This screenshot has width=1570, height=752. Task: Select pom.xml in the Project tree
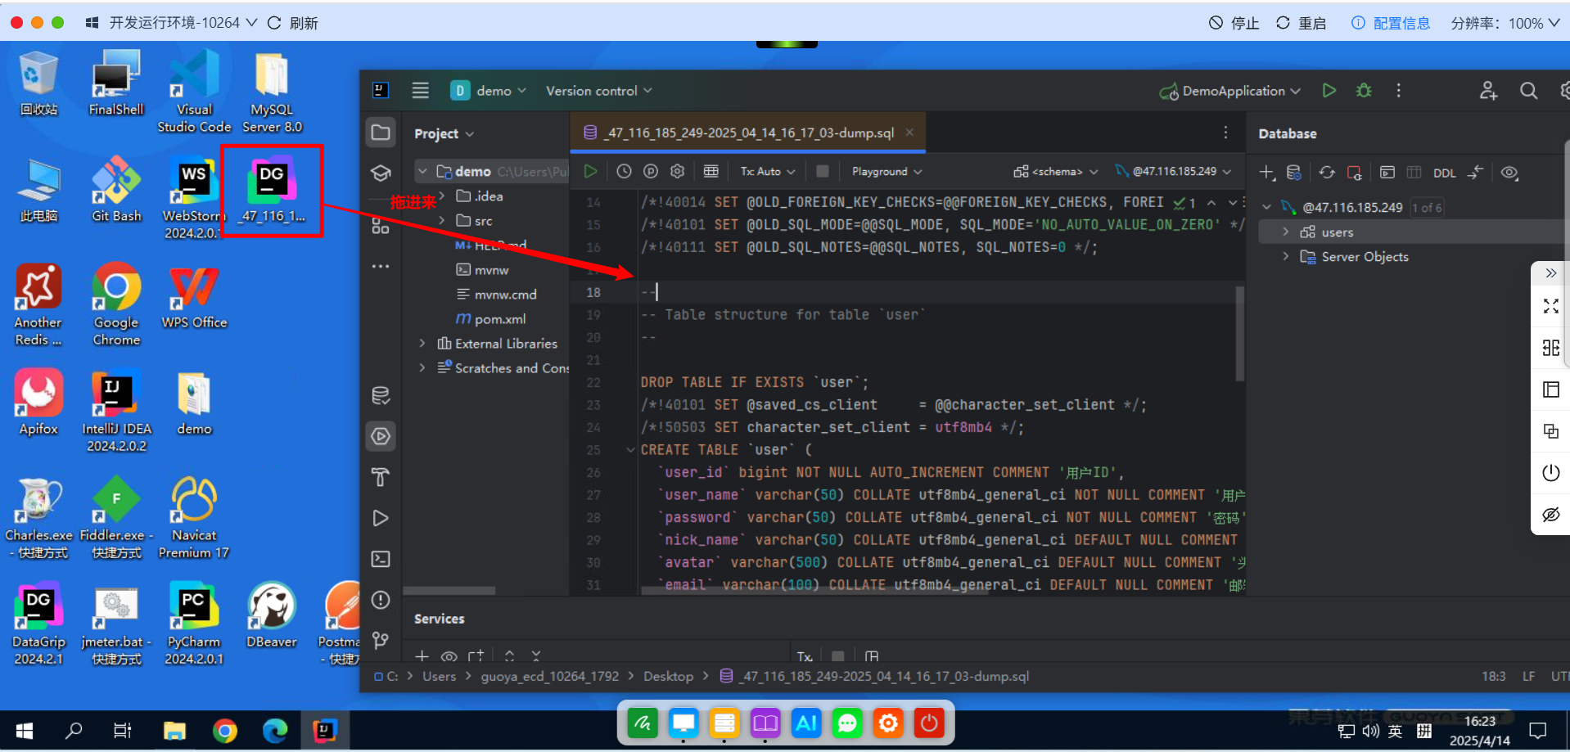[x=491, y=319]
